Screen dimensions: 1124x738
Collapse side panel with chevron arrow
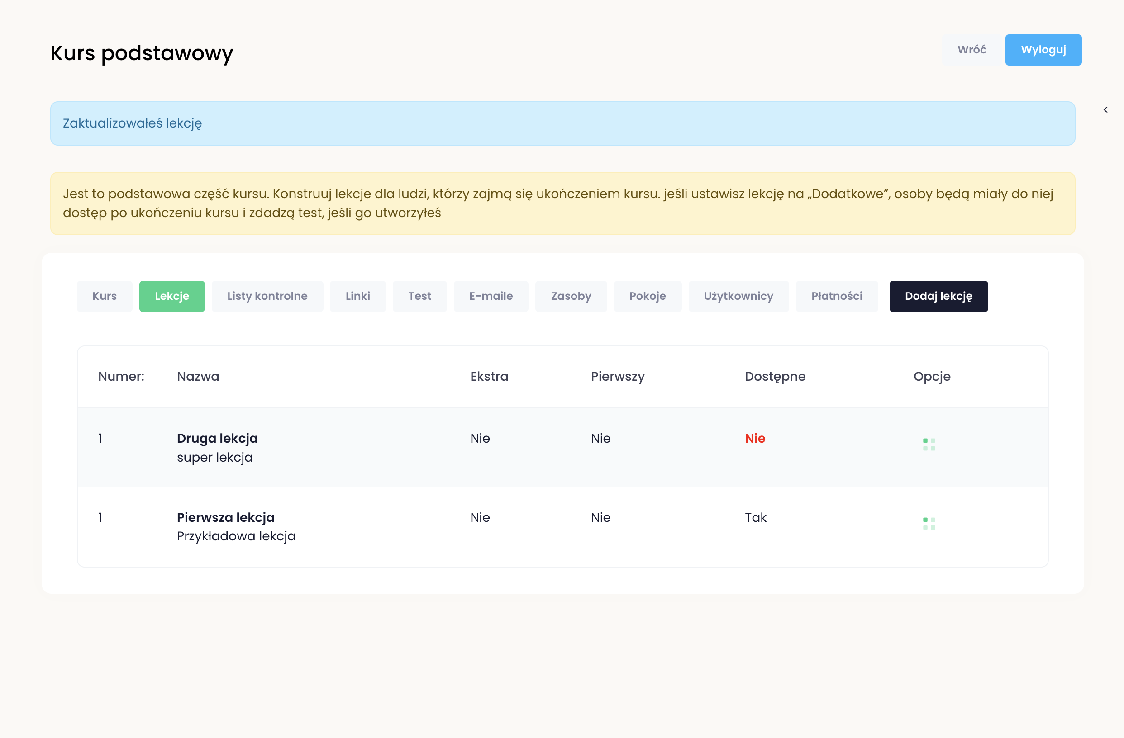[1105, 109]
